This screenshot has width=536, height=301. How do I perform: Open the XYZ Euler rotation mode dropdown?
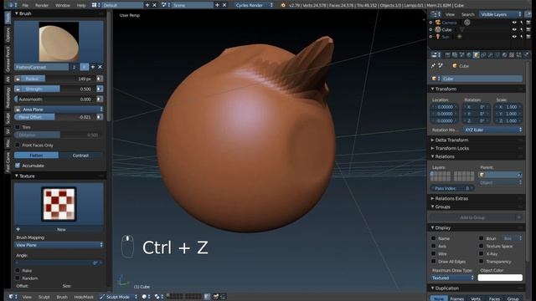[493, 130]
